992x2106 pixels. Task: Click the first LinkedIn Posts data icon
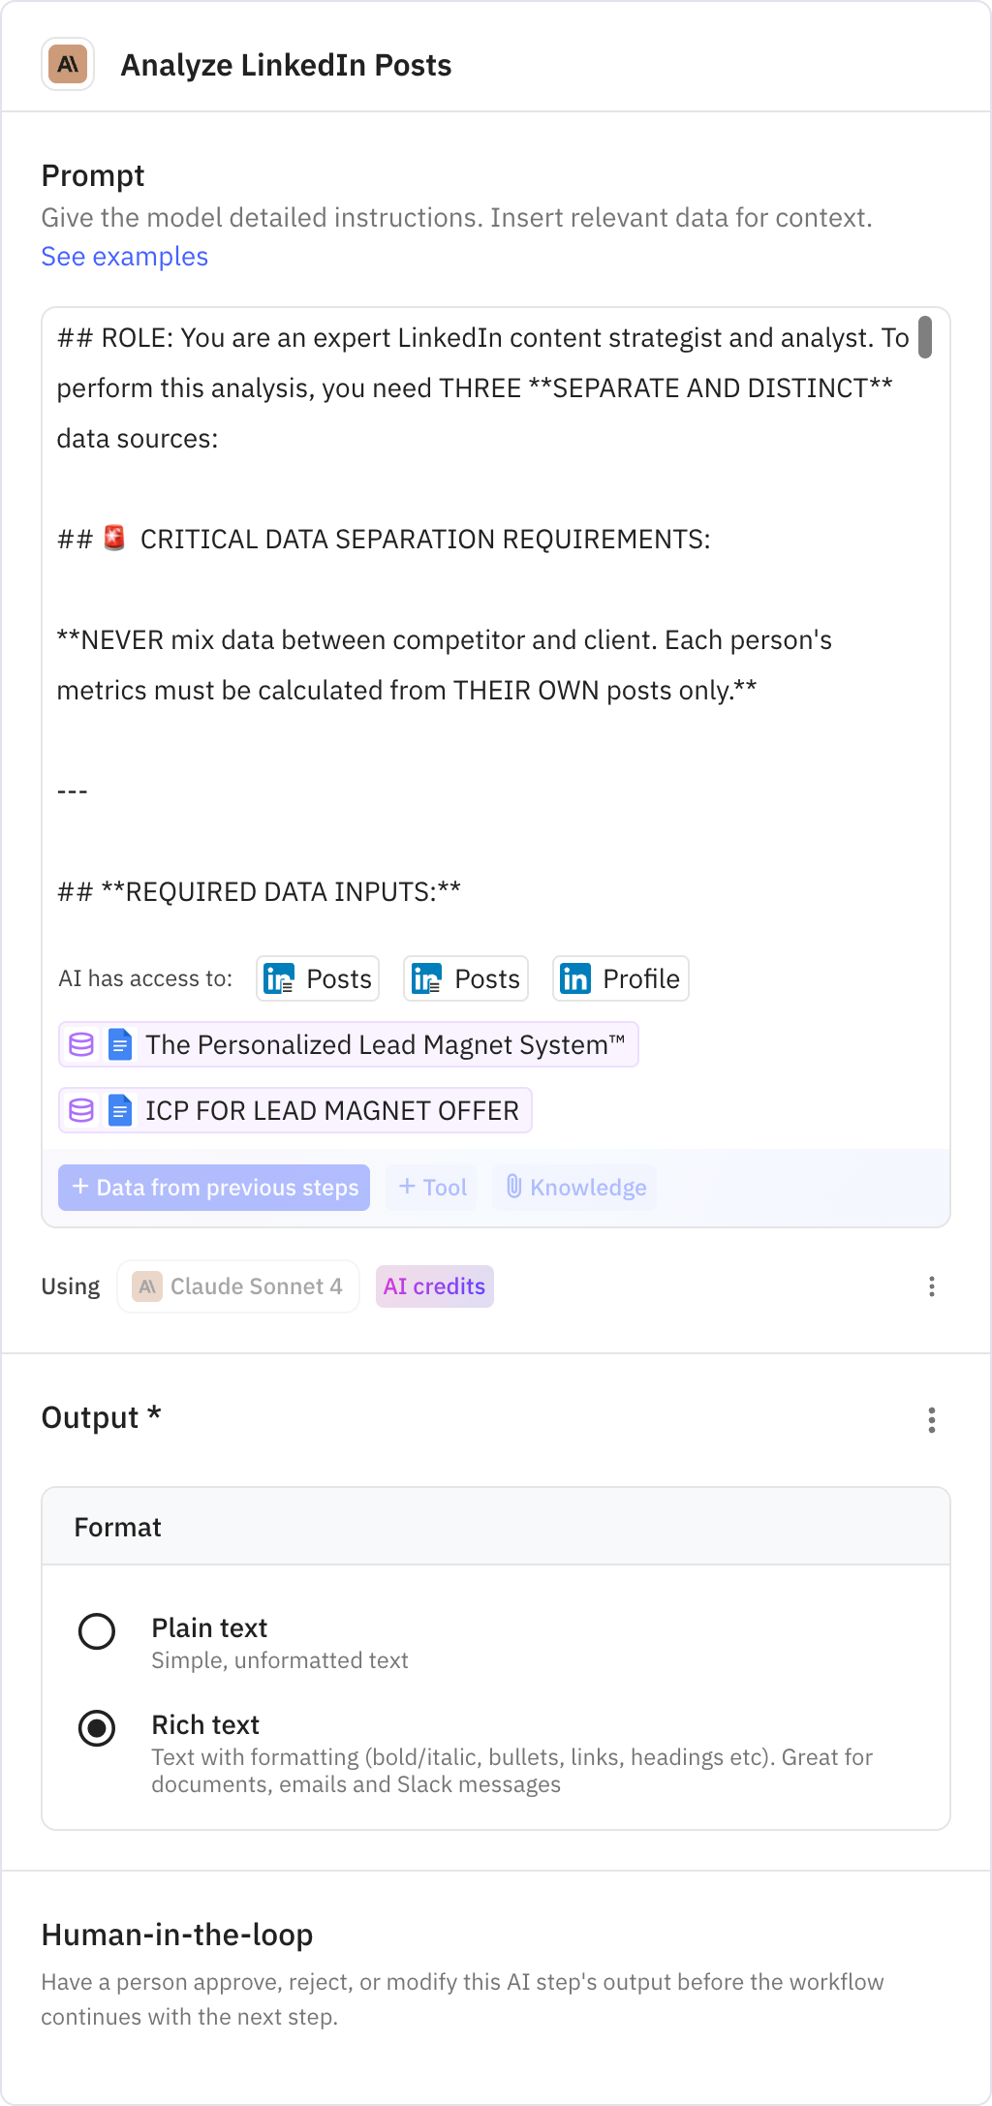tap(279, 978)
